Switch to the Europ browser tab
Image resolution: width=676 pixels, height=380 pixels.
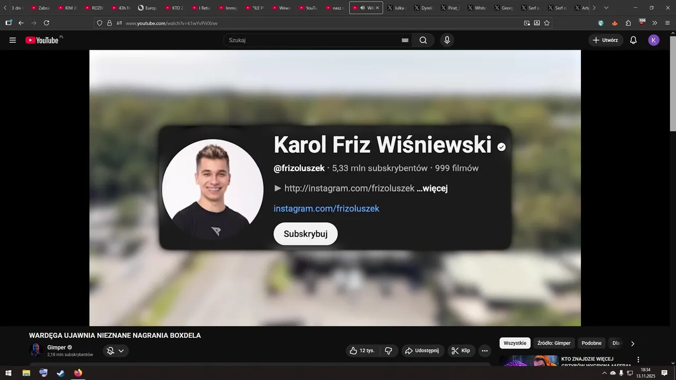(x=148, y=8)
